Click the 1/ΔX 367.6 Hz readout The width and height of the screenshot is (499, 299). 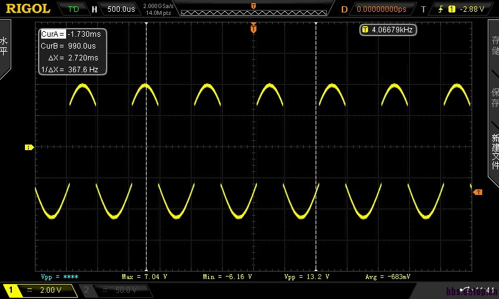(x=69, y=70)
